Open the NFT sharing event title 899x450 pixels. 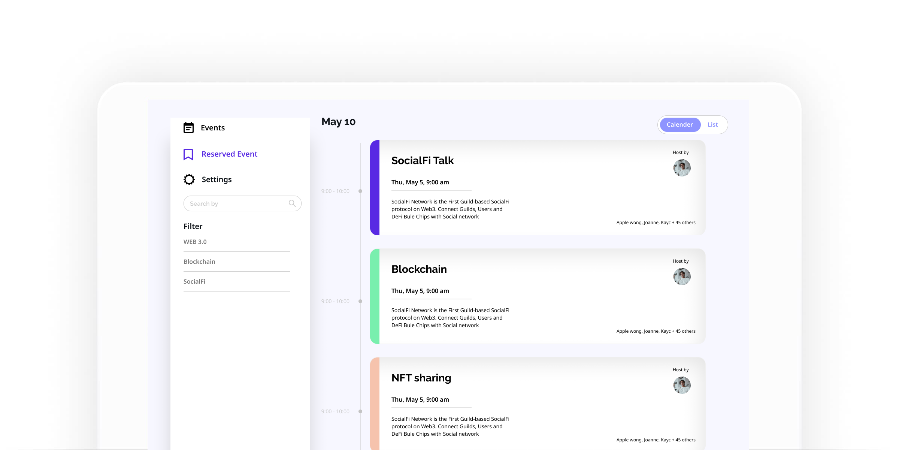[x=421, y=378]
